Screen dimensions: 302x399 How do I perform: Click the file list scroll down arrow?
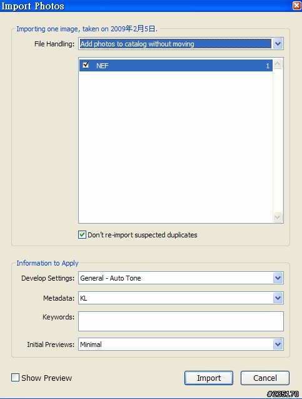tap(278, 217)
